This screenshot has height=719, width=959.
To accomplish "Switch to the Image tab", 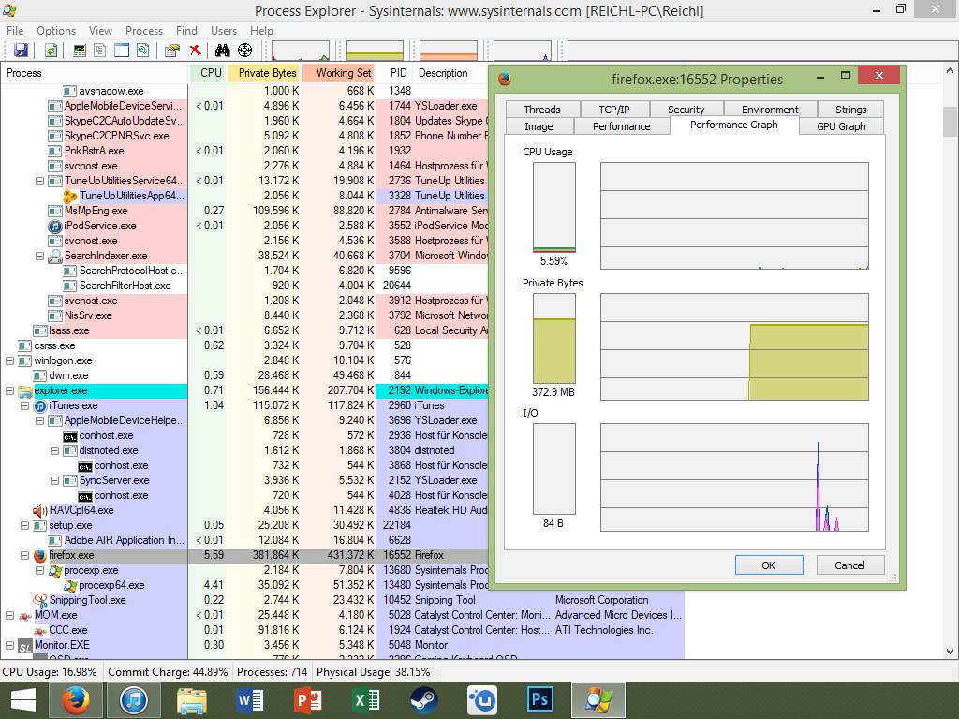I will click(x=539, y=126).
